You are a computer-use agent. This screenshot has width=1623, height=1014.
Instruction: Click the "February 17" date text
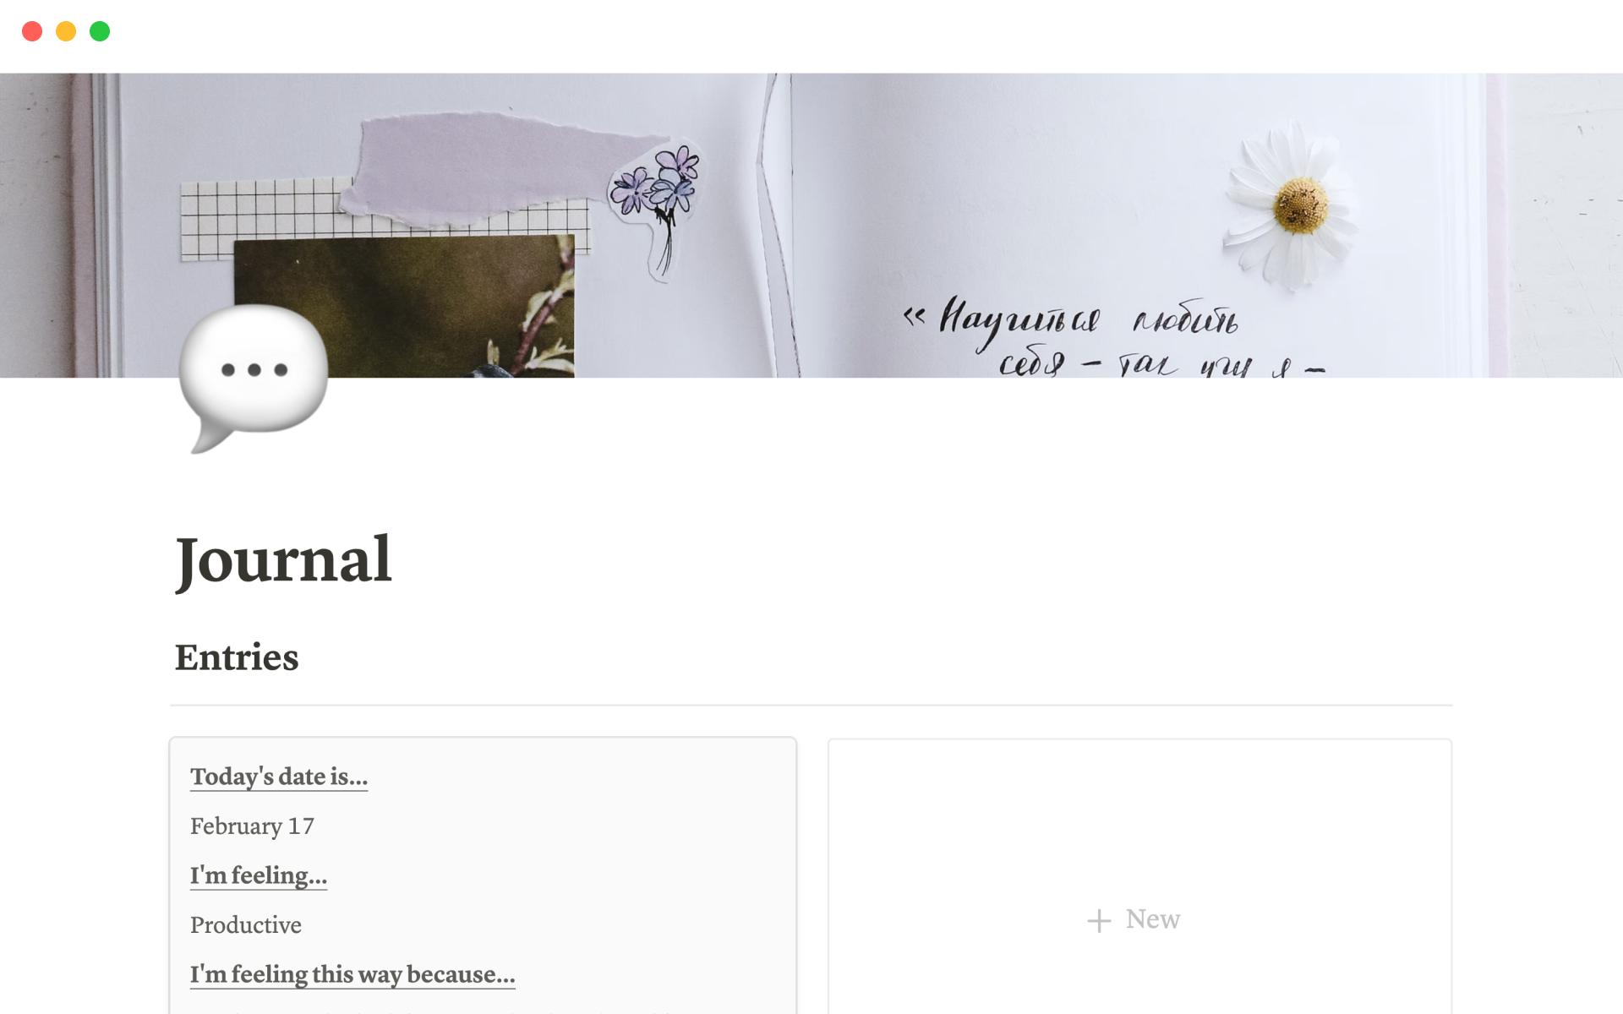252,826
